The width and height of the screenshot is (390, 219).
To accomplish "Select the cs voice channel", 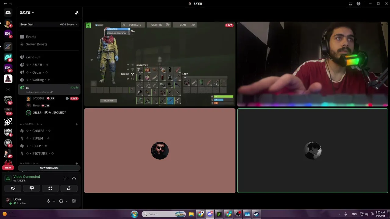I will [x=49, y=89].
